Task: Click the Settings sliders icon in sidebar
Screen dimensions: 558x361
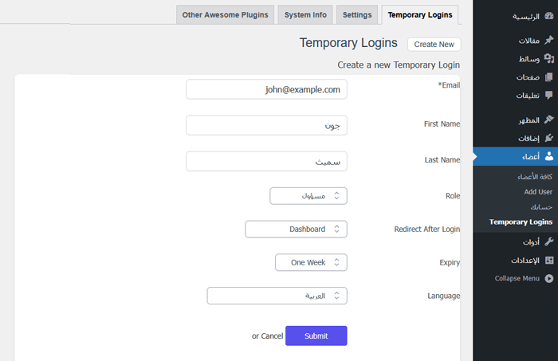Action: tap(548, 261)
